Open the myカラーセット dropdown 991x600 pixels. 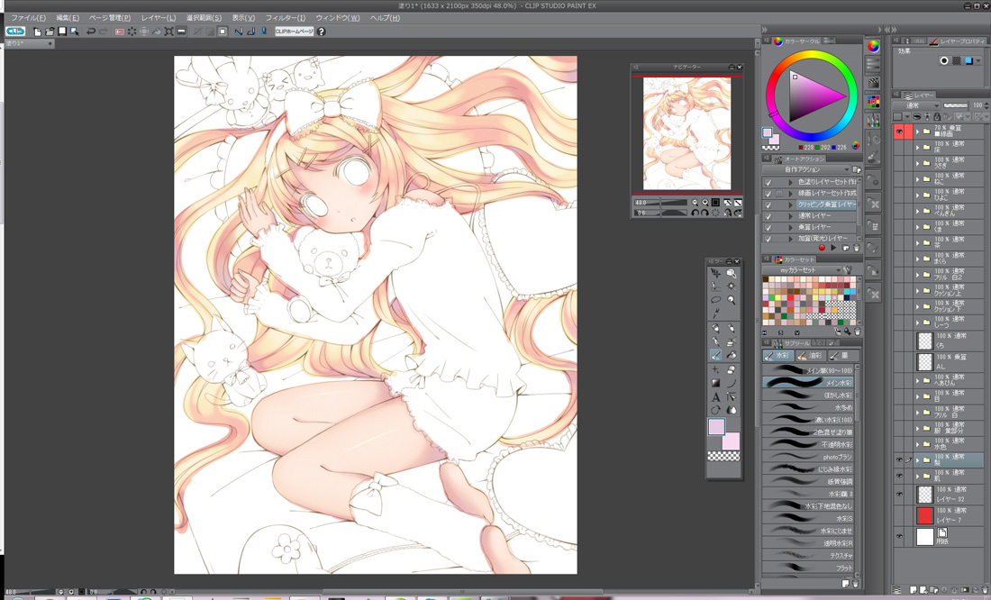coord(802,270)
